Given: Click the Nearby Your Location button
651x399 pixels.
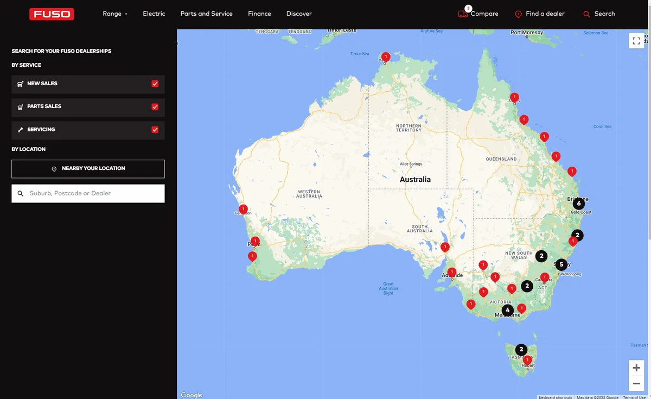Looking at the screenshot, I should (88, 168).
